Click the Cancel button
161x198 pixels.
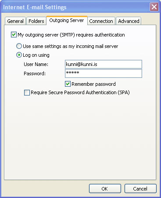click(x=140, y=188)
